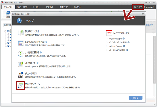Switch to the ポリシー設定 tab
The height and width of the screenshot is (107, 157).
point(22,7)
